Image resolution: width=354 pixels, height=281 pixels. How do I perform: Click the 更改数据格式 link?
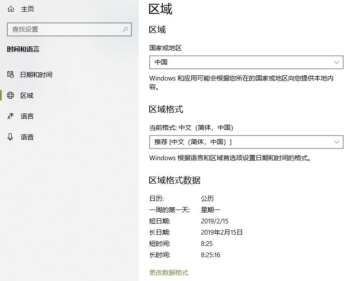pos(169,273)
